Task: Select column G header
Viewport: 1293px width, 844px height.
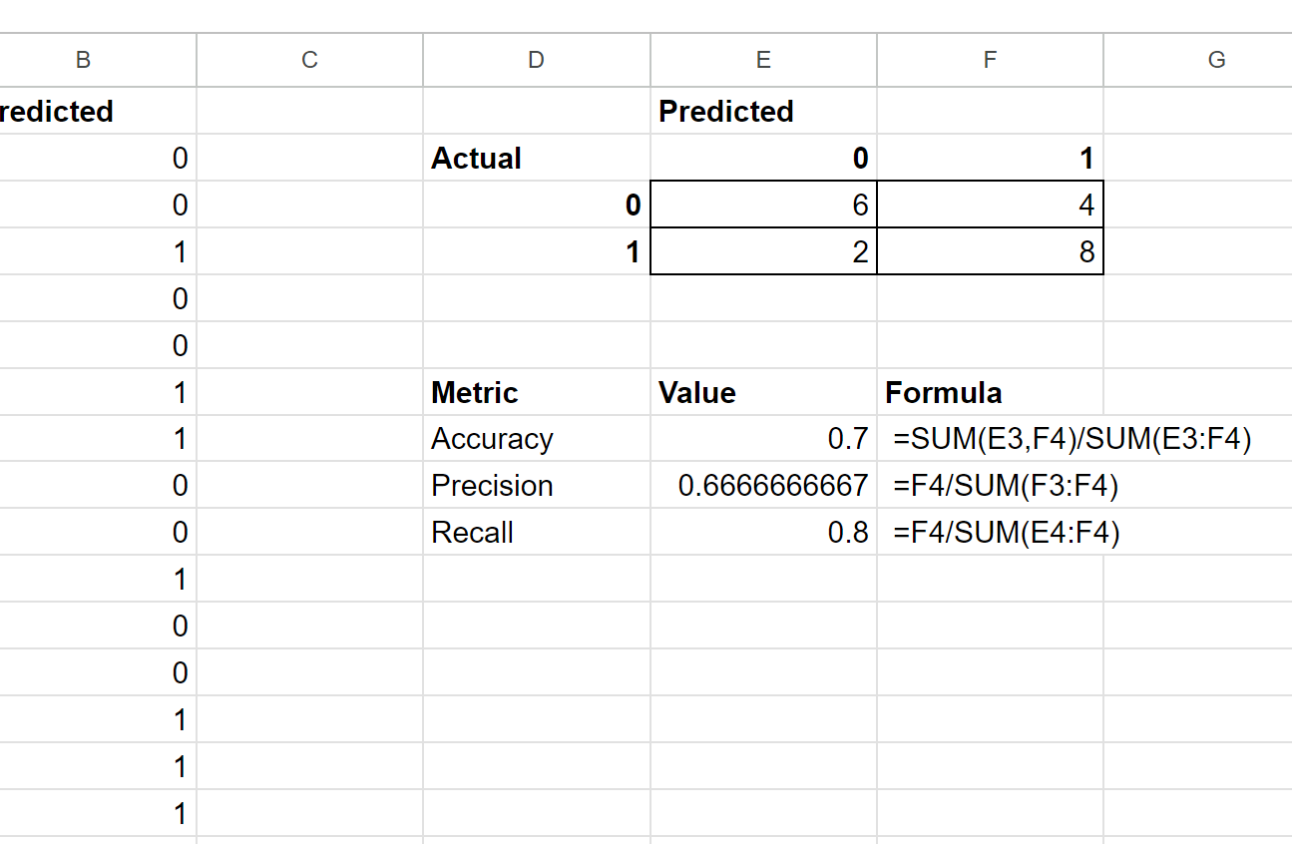Action: tap(1198, 60)
